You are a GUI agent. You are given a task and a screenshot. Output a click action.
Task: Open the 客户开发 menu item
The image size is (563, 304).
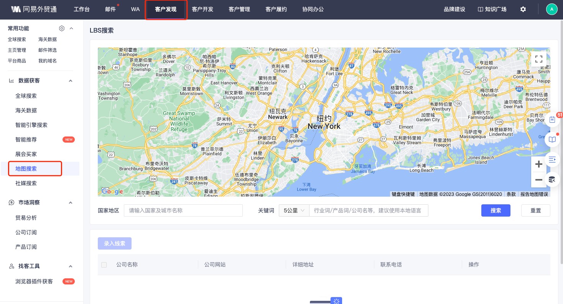tap(202, 9)
